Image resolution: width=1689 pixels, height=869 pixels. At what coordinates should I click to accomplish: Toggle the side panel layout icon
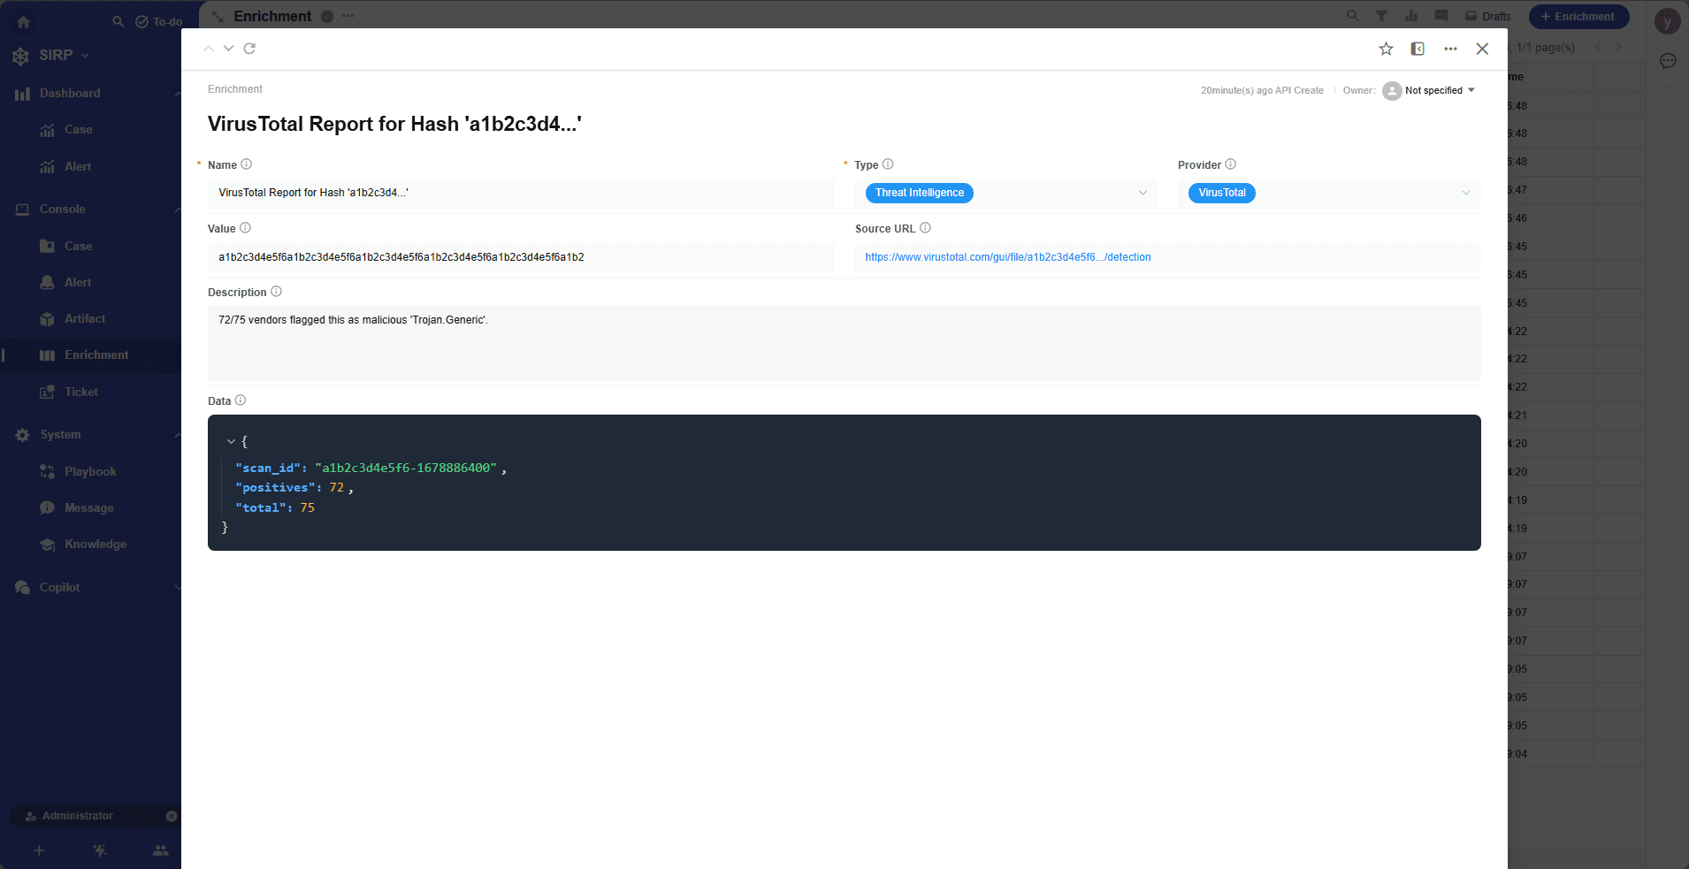(x=1418, y=49)
